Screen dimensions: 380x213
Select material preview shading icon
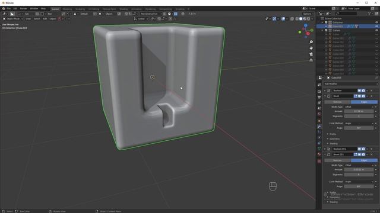[305, 18]
